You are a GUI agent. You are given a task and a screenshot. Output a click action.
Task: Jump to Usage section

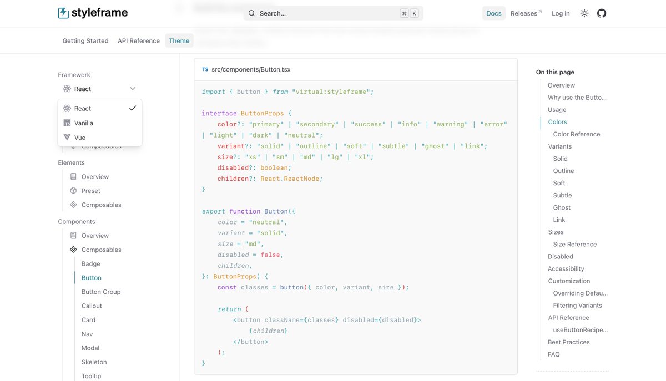point(557,110)
